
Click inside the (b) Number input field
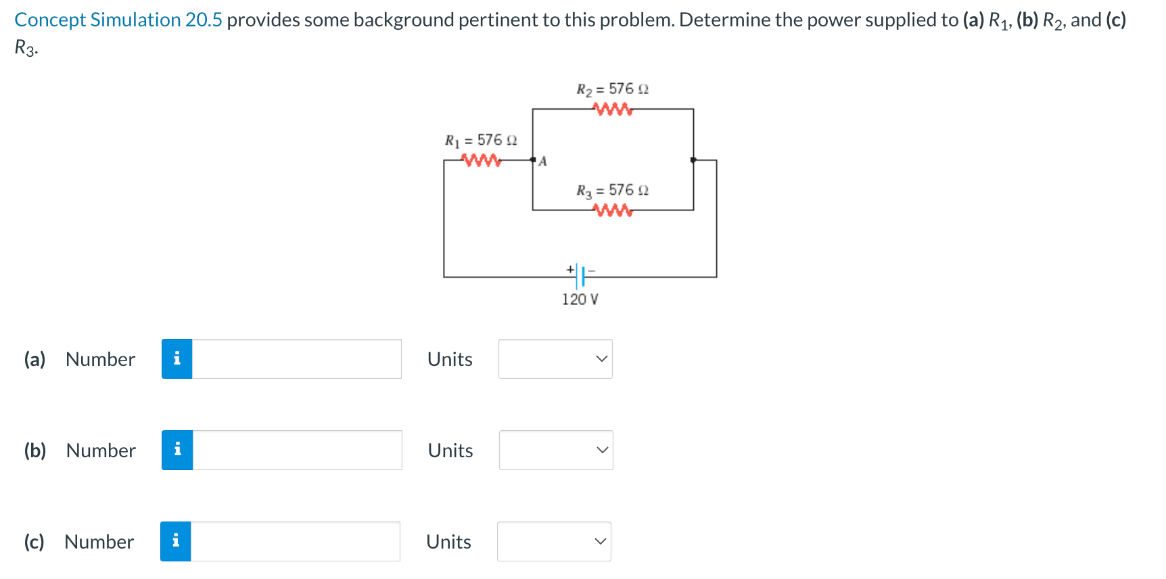click(294, 450)
